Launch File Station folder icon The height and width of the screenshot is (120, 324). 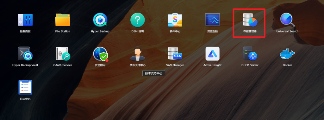63,20
